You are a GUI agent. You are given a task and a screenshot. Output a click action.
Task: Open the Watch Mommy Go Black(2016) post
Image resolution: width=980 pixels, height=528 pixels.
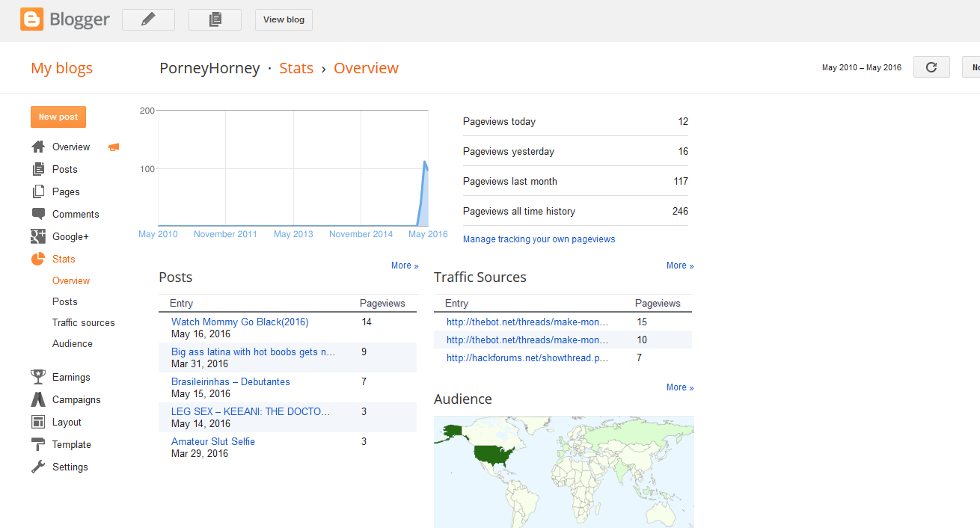[x=239, y=322]
